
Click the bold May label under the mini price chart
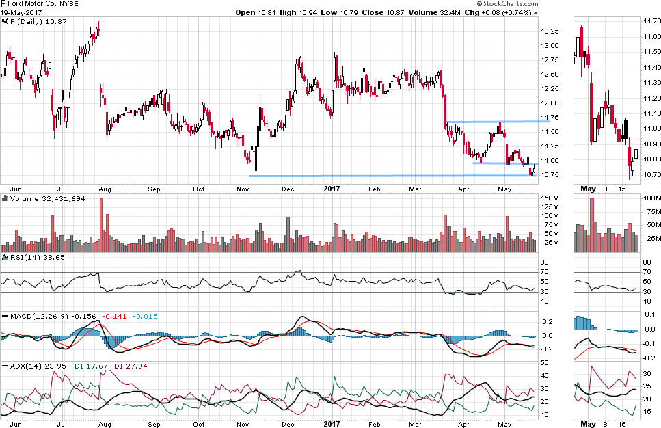tap(588, 189)
